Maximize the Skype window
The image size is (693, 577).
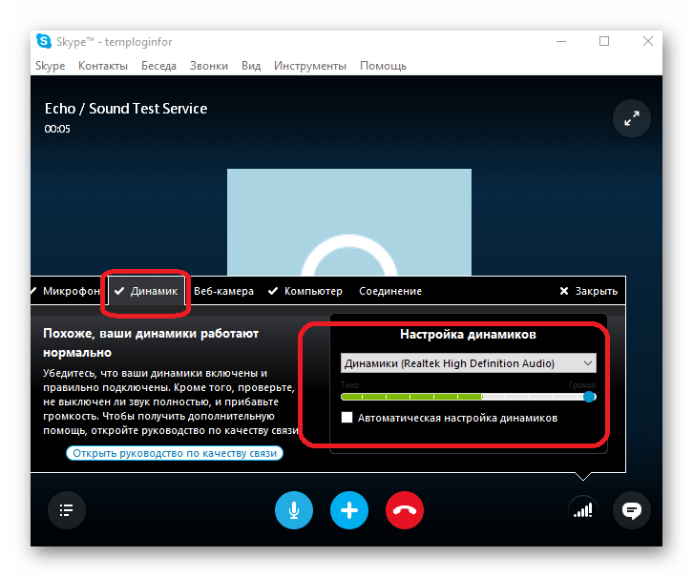click(603, 42)
